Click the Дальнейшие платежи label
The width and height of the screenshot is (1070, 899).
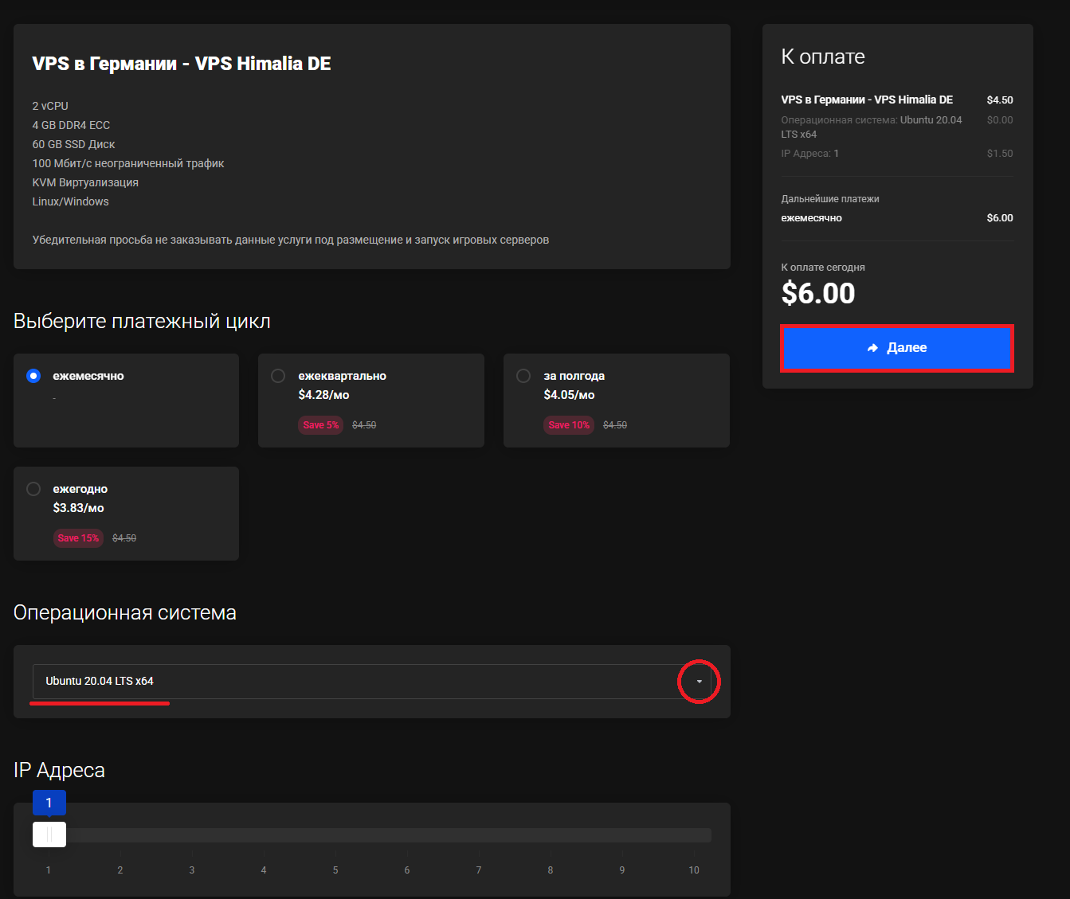click(830, 199)
